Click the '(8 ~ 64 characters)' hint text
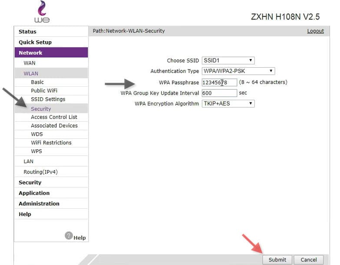This screenshot has width=340, height=265. pyautogui.click(x=263, y=82)
